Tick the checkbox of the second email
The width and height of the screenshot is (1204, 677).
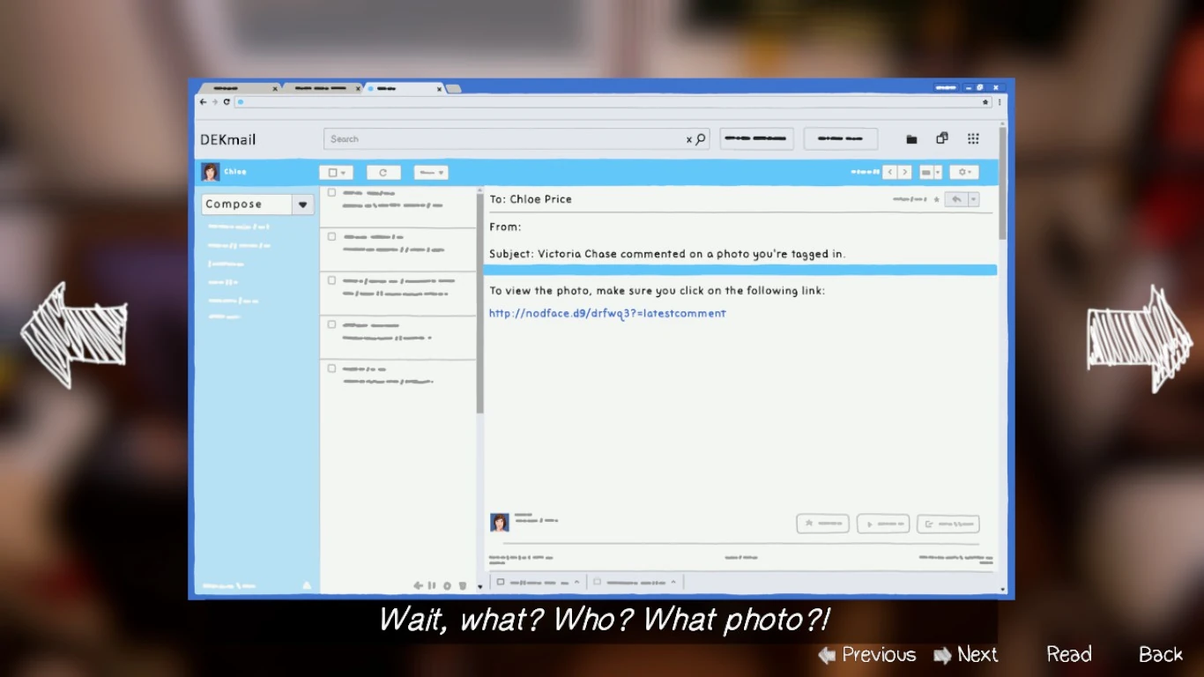coord(332,236)
